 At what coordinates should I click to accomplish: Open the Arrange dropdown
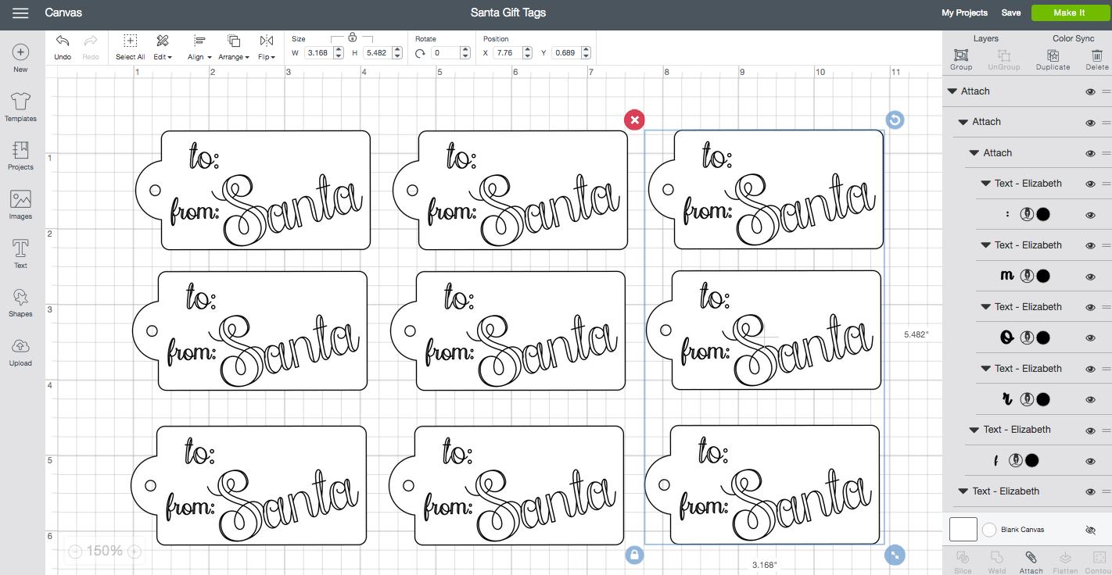coord(234,47)
